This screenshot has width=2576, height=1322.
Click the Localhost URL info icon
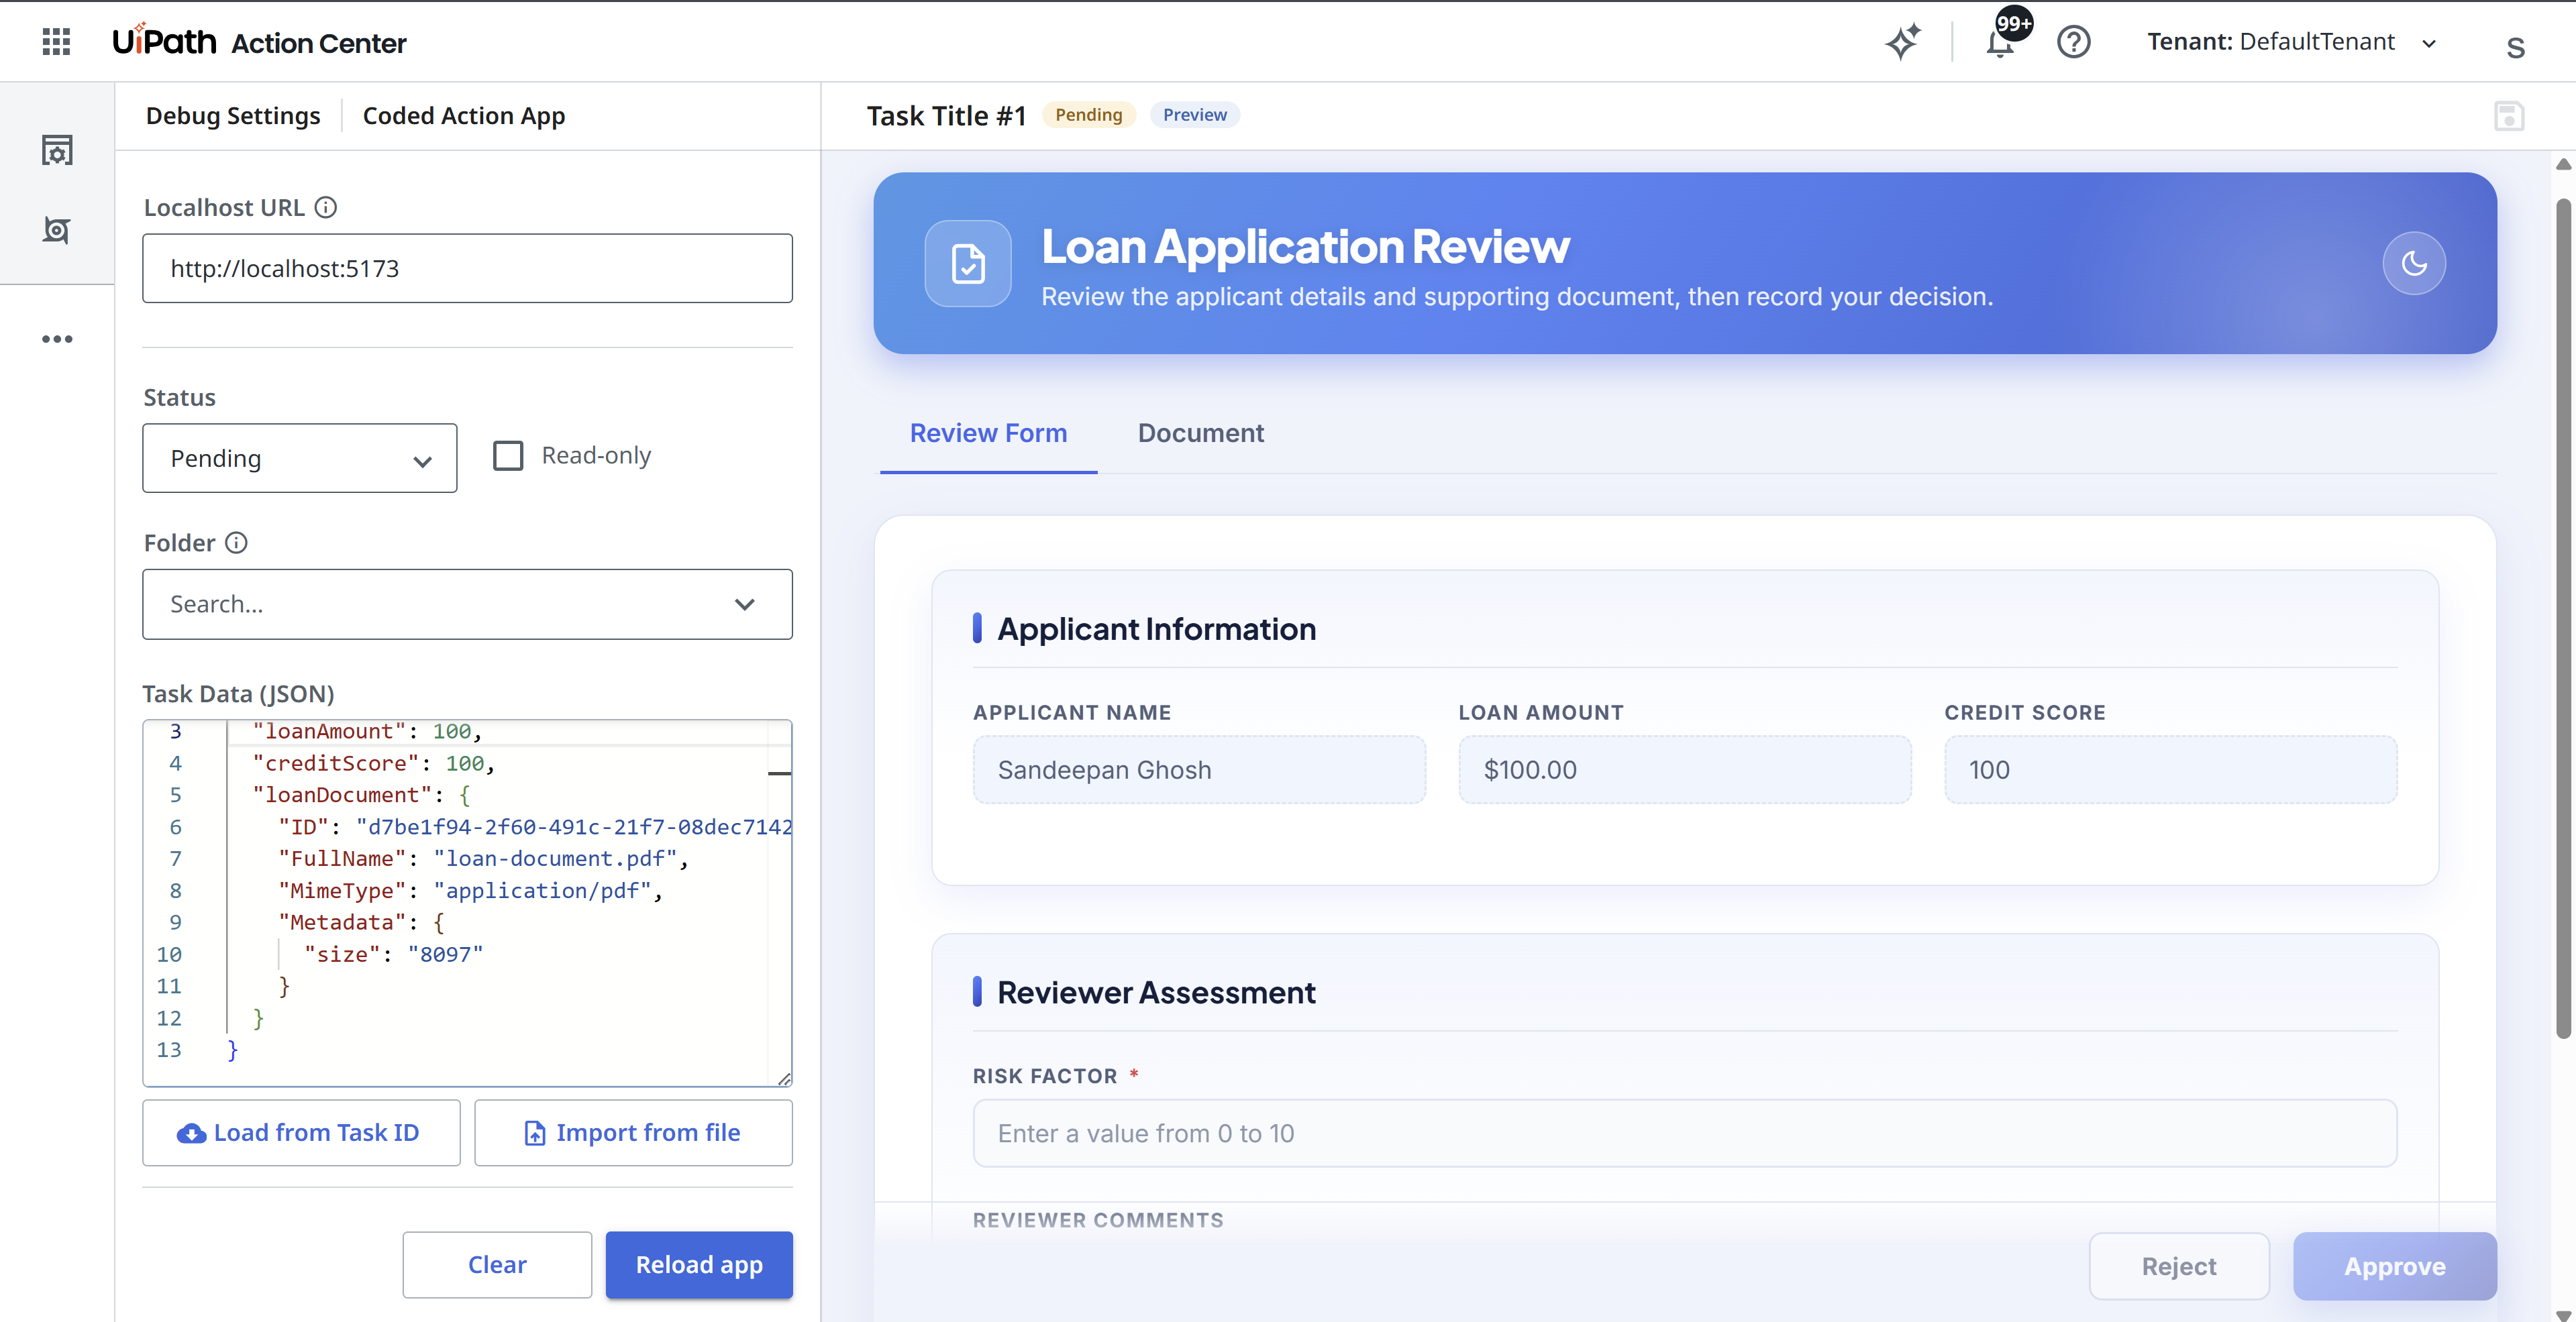326,207
